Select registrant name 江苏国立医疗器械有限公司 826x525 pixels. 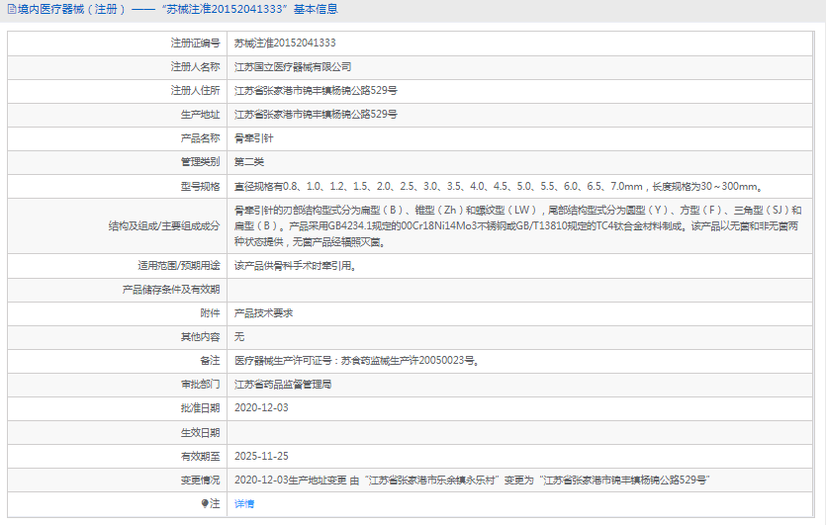[293, 67]
